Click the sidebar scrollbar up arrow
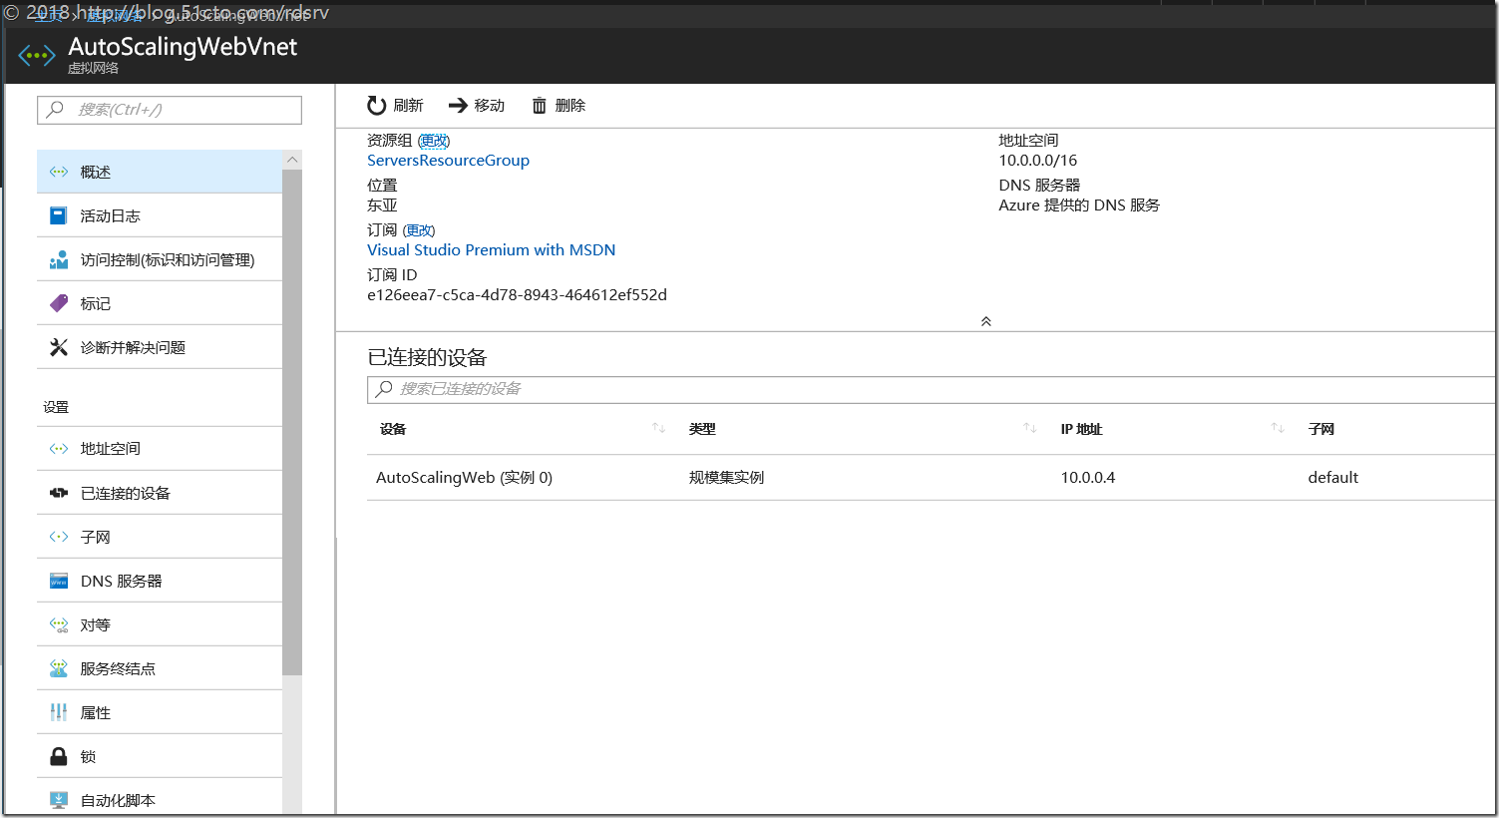The image size is (1499, 818). [x=292, y=160]
